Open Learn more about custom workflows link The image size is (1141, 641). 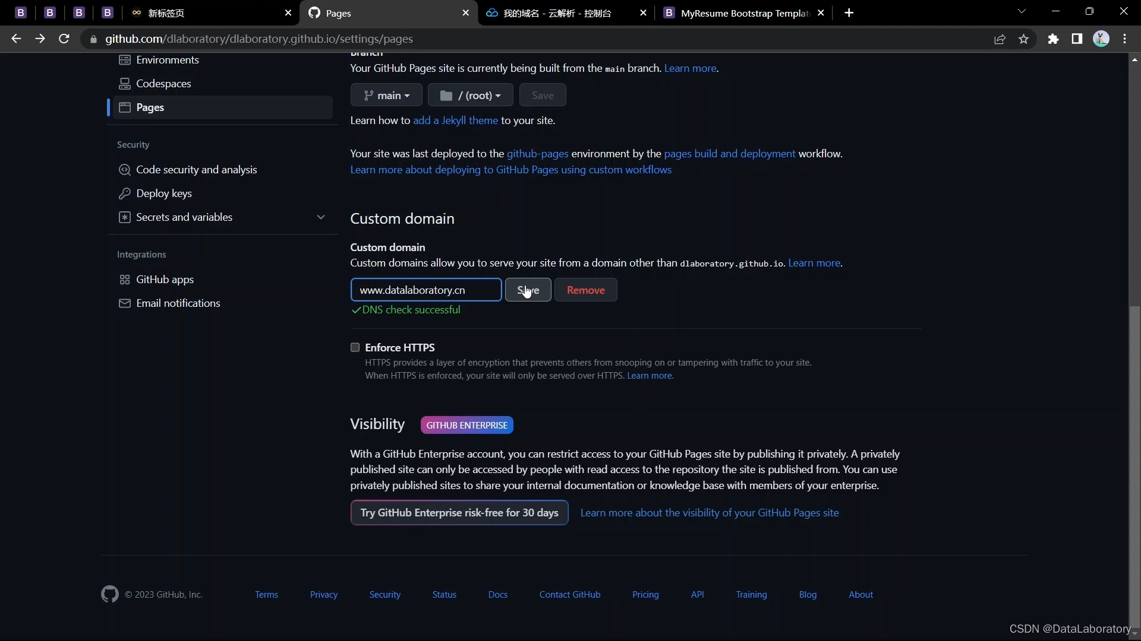[x=510, y=170]
